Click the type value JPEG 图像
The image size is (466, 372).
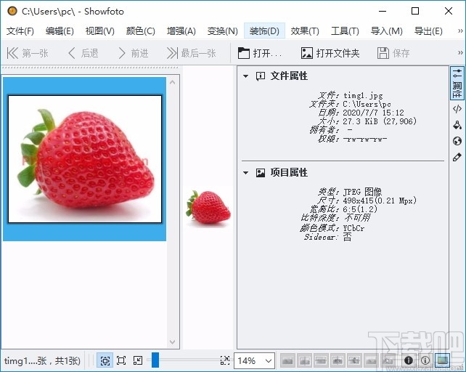pyautogui.click(x=363, y=192)
